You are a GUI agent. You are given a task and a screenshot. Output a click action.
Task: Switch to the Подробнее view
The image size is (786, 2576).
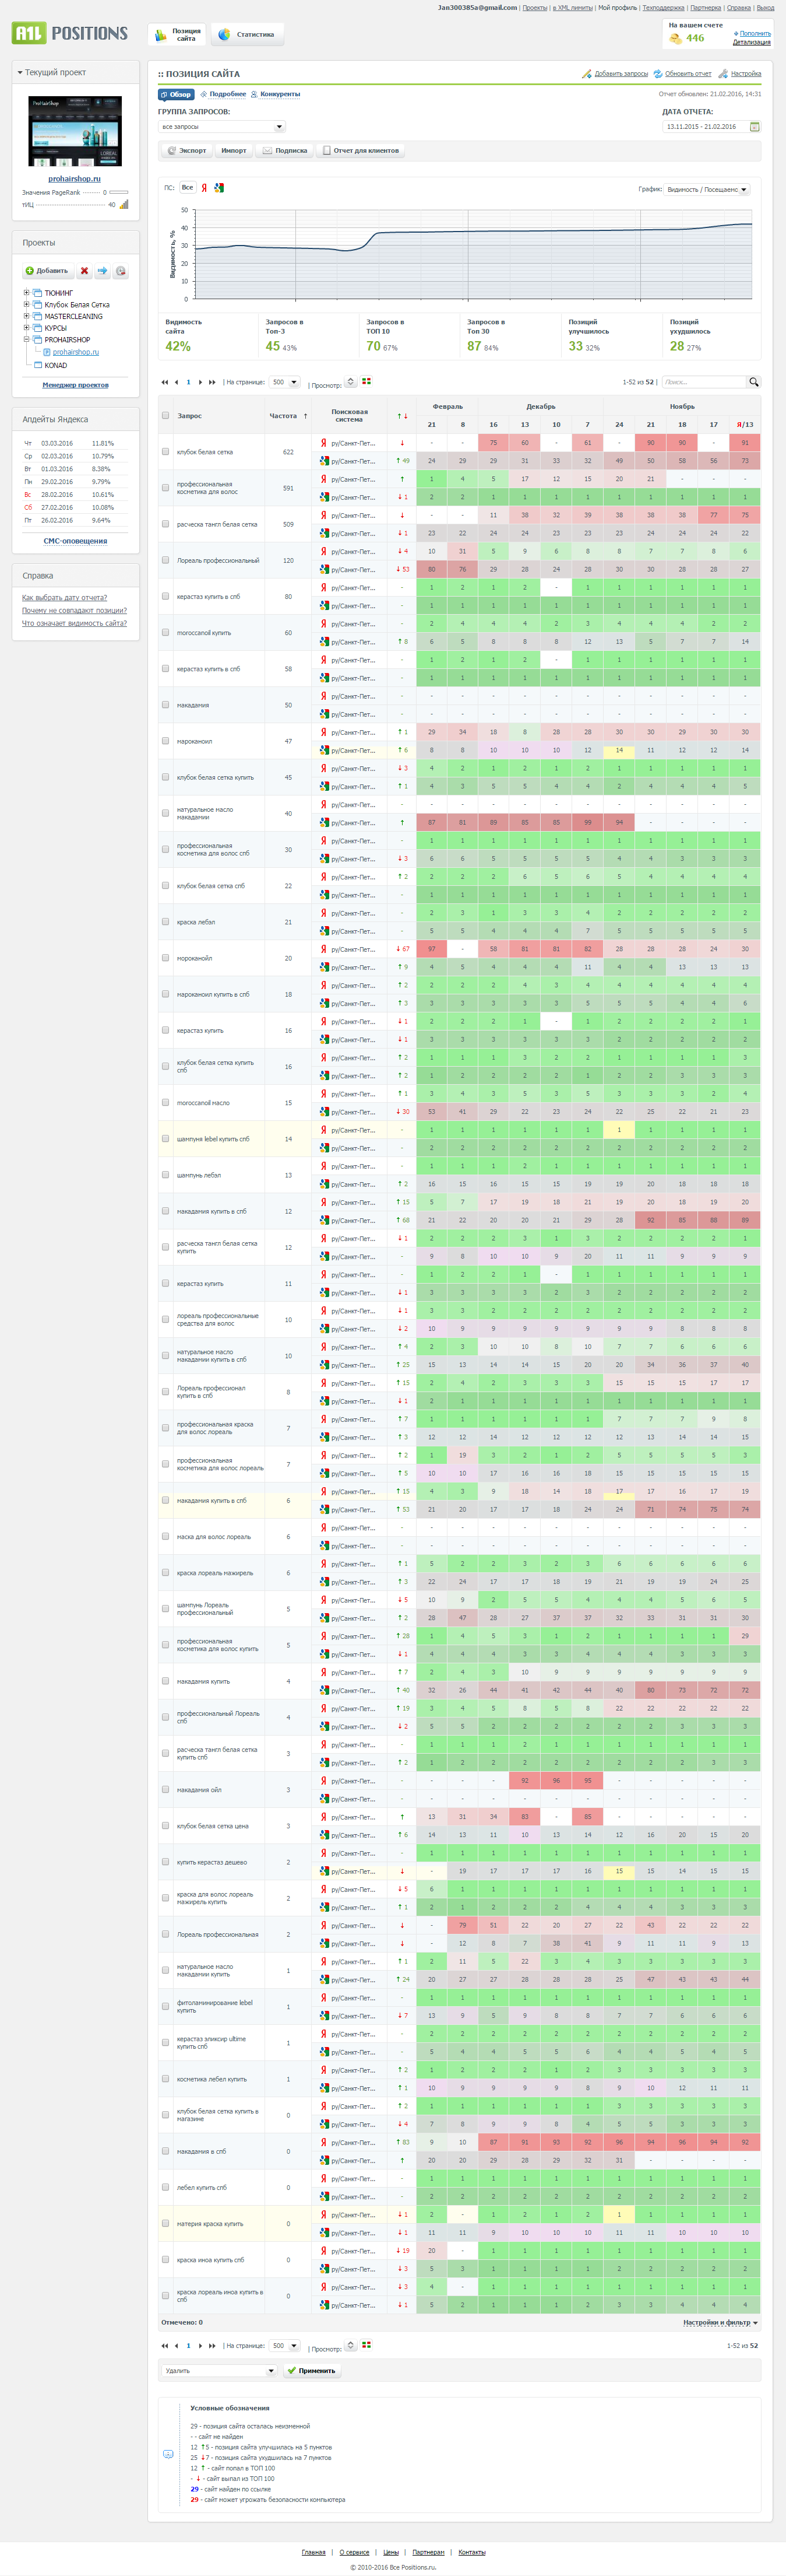[x=223, y=94]
